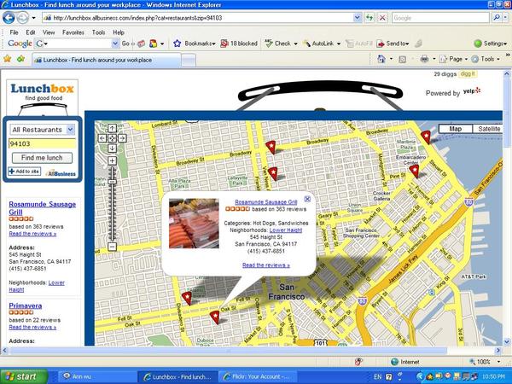
Task: Click the digg it button
Action: [x=468, y=74]
